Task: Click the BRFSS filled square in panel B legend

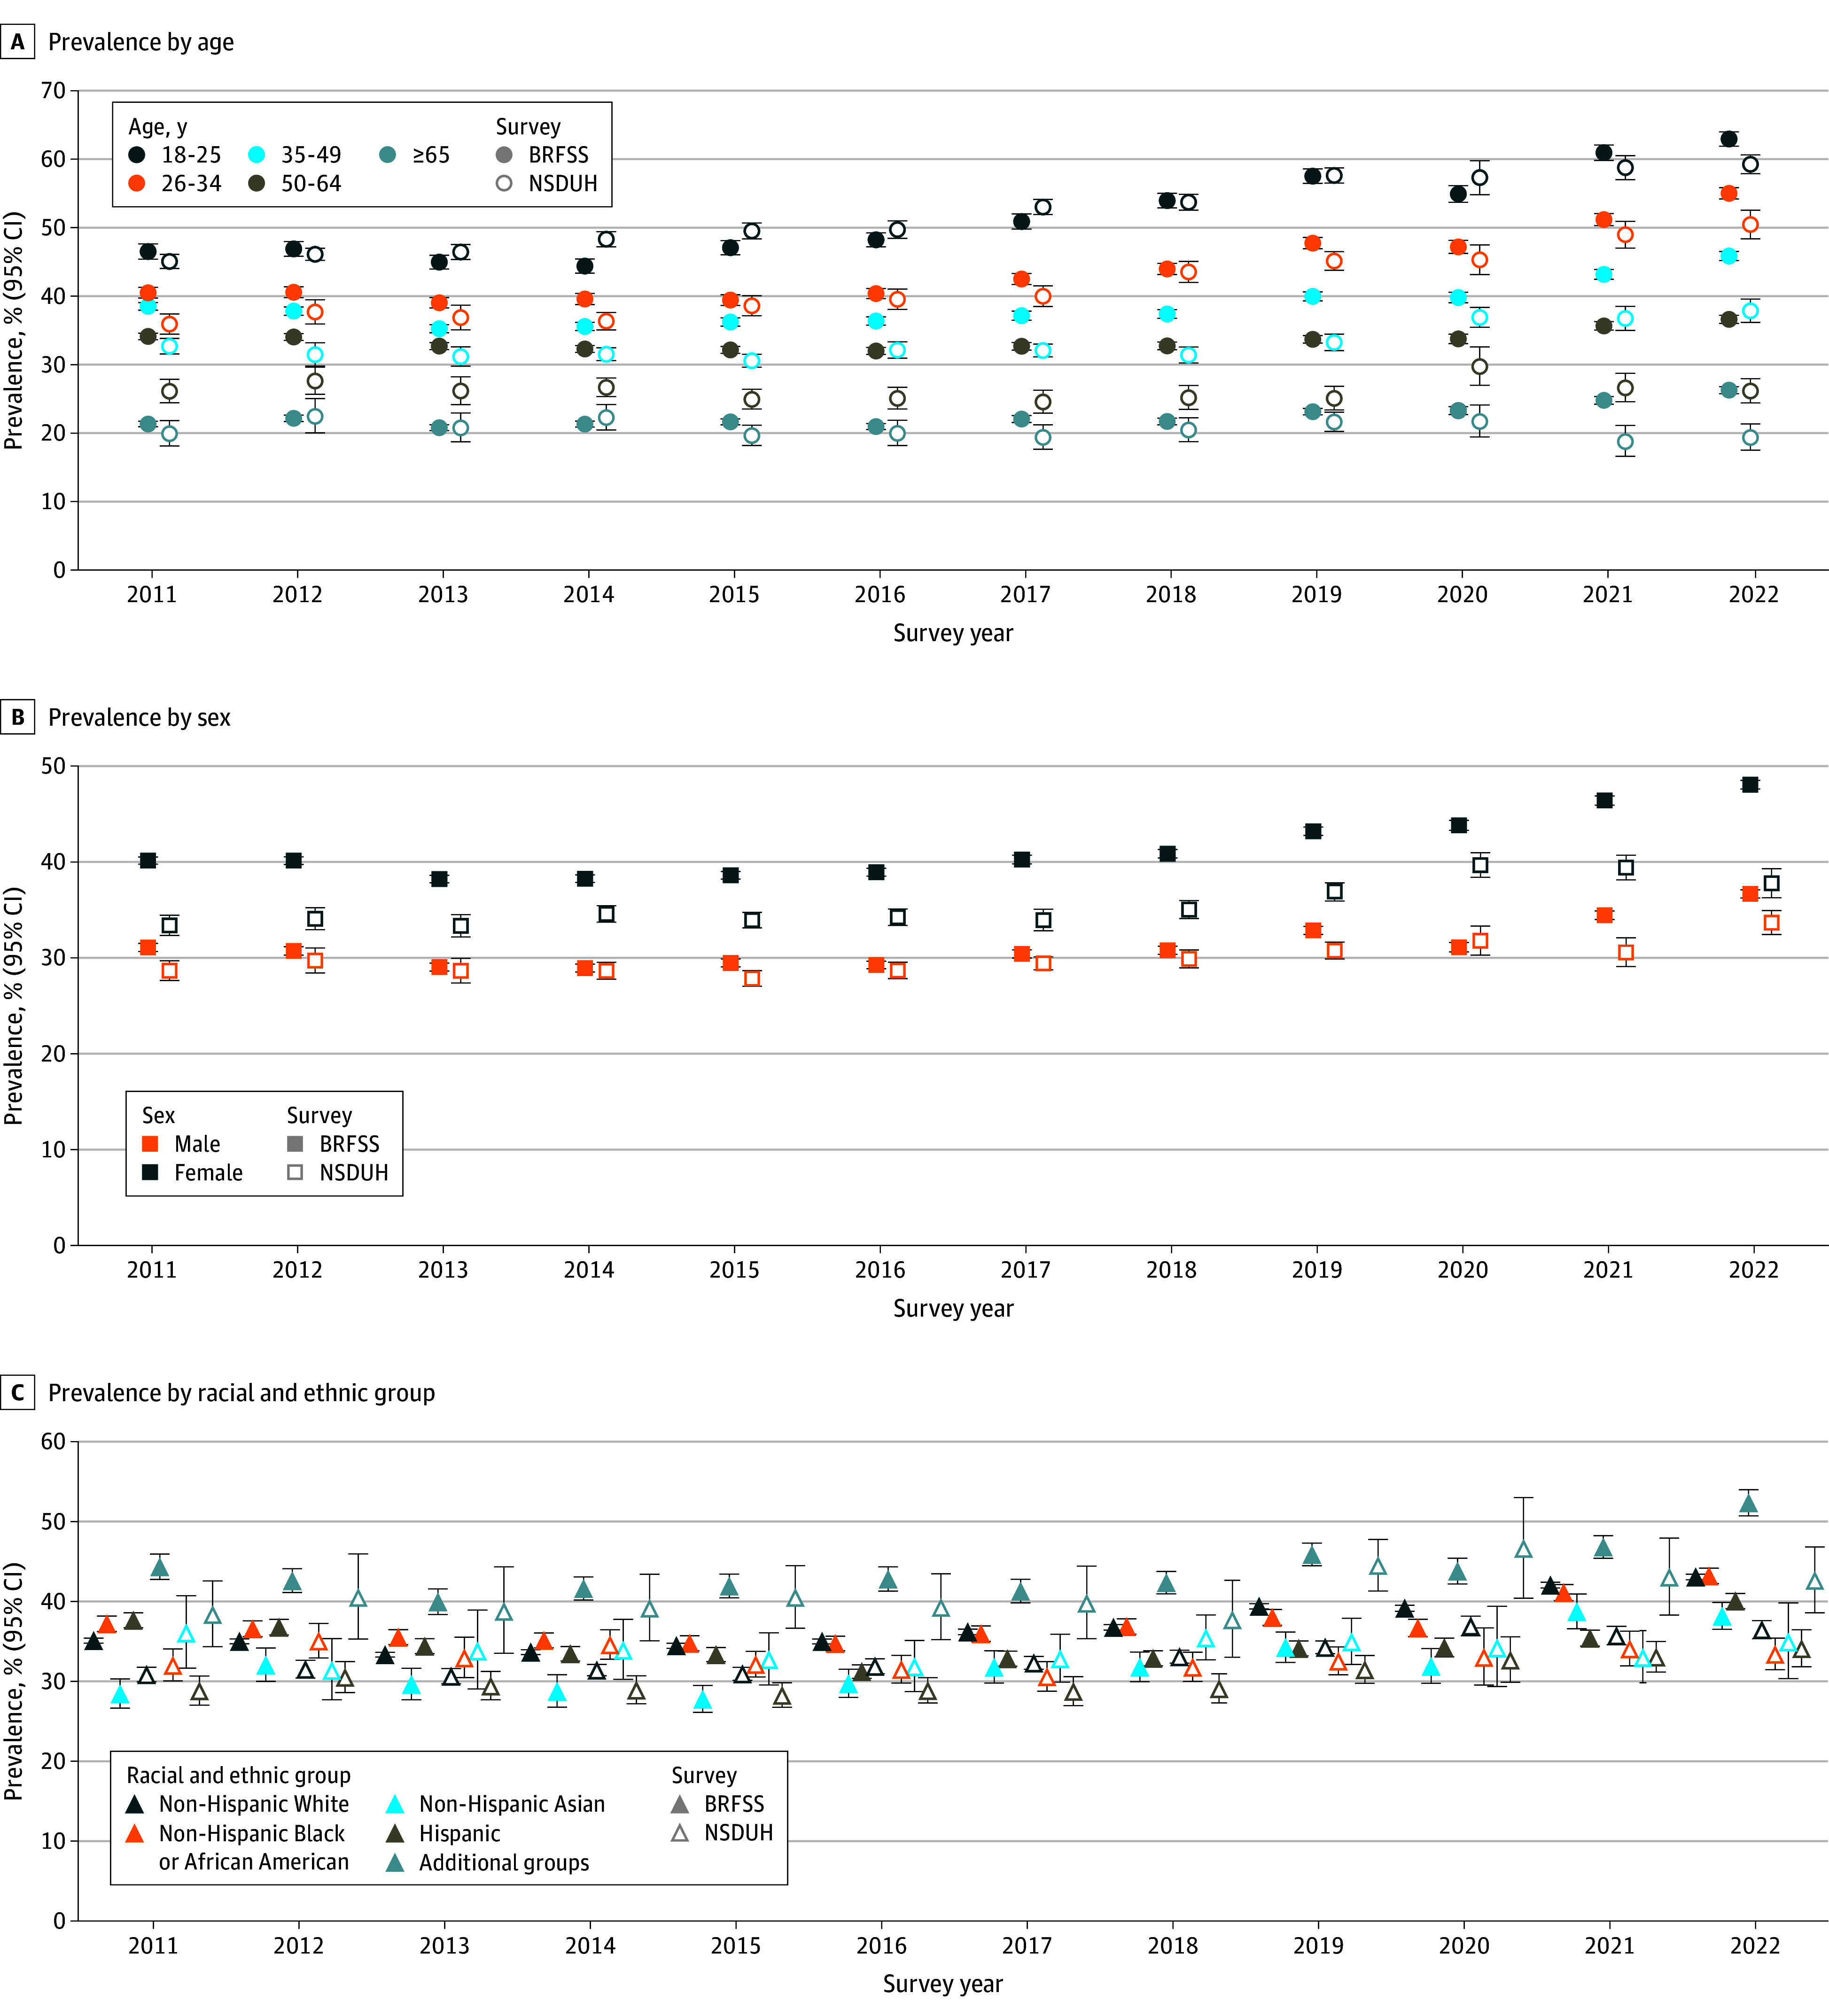Action: (295, 1144)
